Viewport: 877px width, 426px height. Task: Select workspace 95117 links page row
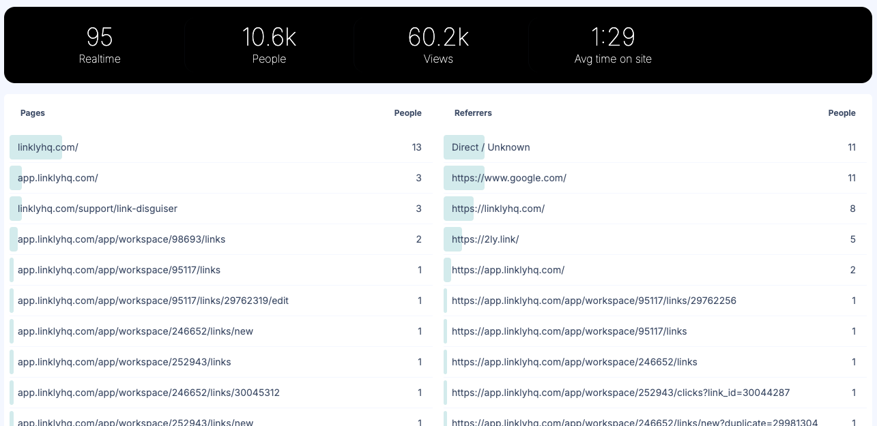coord(119,270)
